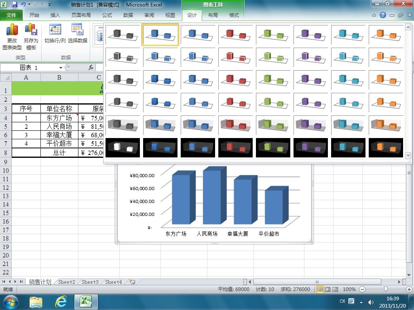Go to first sheet navigation arrow
The height and width of the screenshot is (310, 414).
pos(4,282)
